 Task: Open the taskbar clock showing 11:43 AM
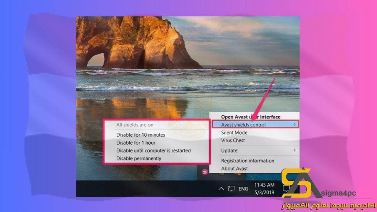click(264, 188)
